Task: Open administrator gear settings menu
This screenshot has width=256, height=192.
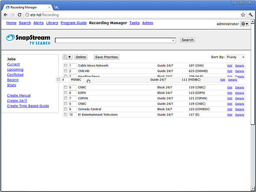Action: 244,24
